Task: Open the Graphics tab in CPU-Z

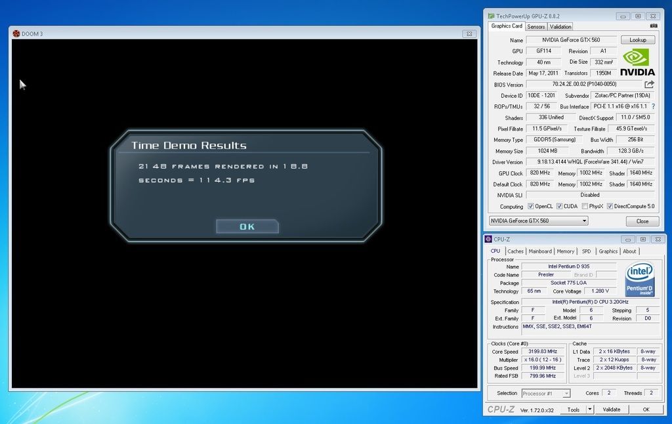Action: click(x=608, y=251)
